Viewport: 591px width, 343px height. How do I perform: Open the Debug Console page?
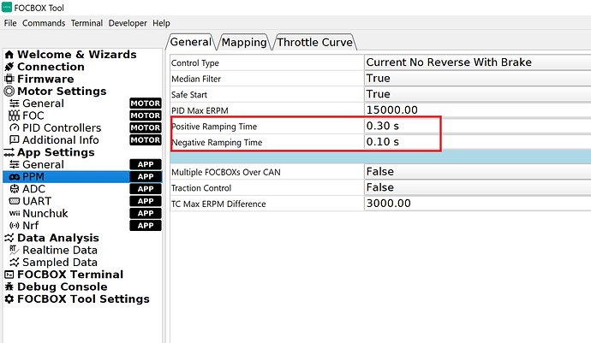[x=63, y=287]
